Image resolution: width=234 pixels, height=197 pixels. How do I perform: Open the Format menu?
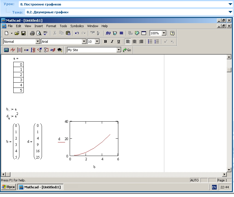click(x=51, y=26)
